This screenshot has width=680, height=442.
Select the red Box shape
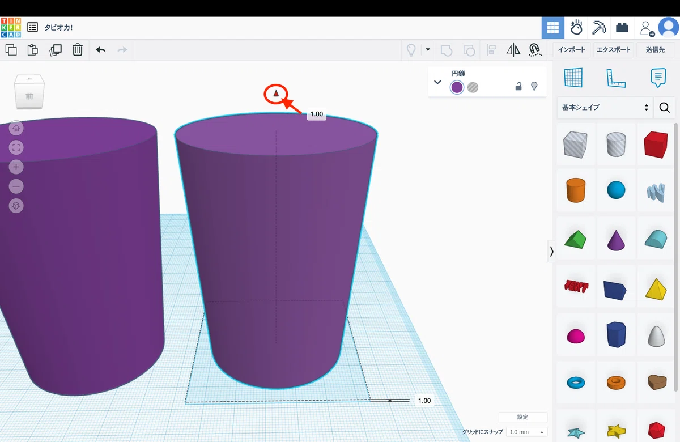coord(656,144)
